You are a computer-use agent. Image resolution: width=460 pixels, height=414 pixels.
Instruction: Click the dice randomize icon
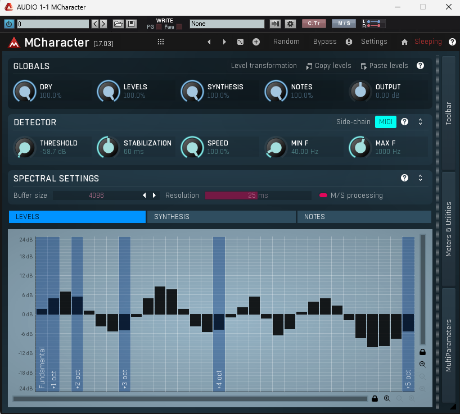coord(240,42)
